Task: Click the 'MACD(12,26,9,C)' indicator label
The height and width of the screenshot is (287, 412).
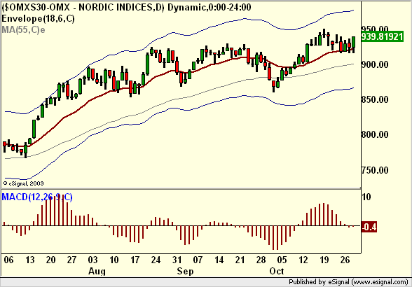Action: click(37, 197)
